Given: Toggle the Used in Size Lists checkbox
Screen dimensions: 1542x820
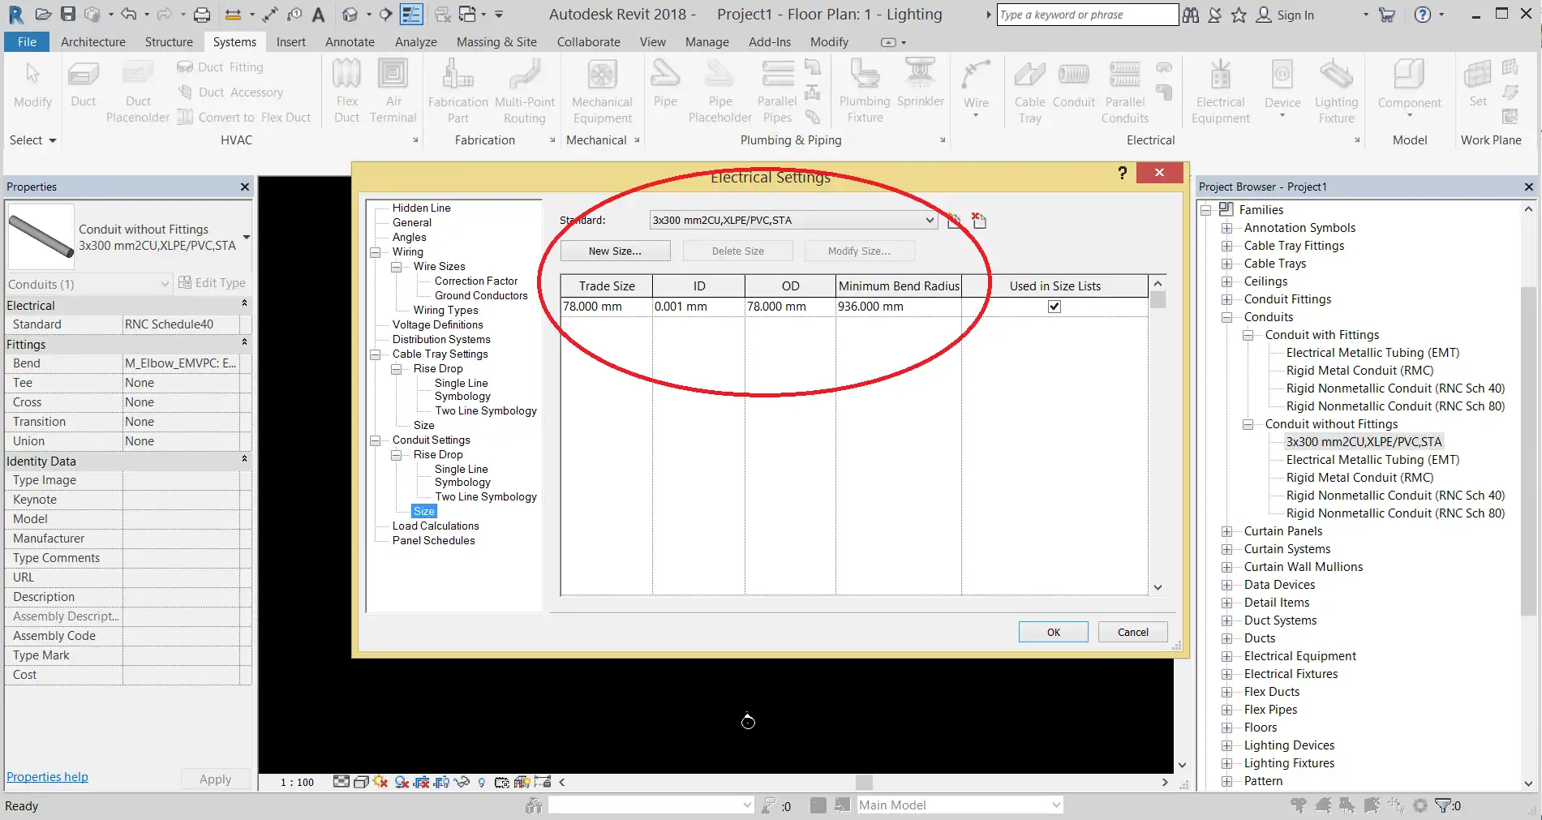Looking at the screenshot, I should (1054, 307).
